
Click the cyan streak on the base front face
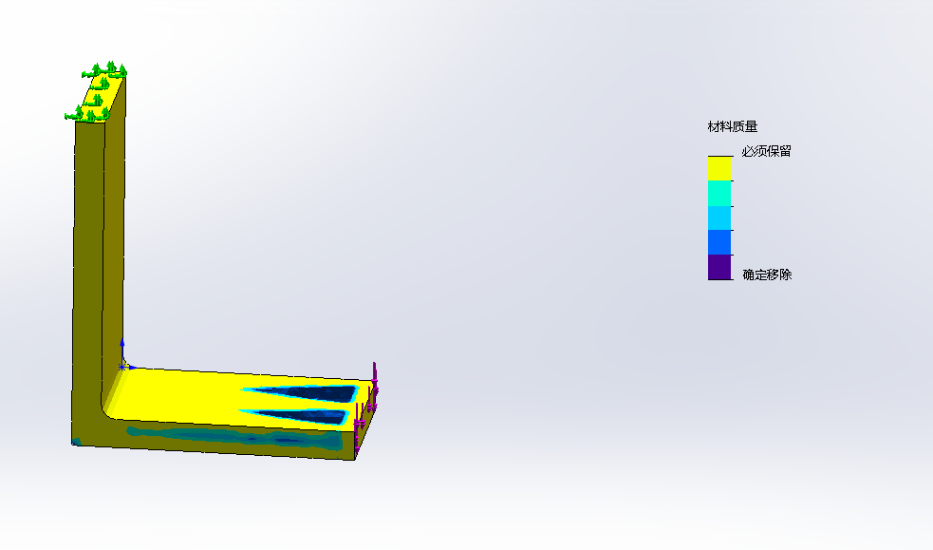pos(218,437)
